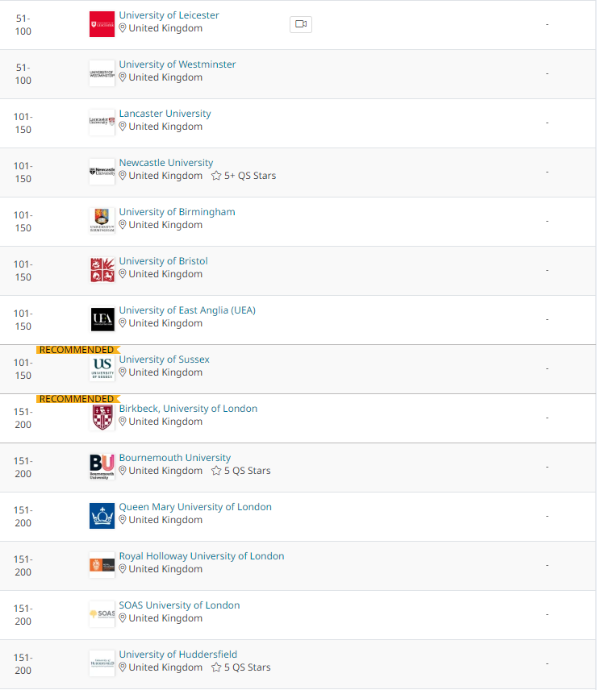Click the University of Sussex US logo
This screenshot has height=690, width=597.
[x=102, y=368]
